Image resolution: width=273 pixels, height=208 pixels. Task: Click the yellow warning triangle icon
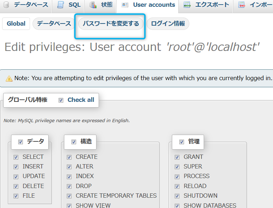pos(9,79)
